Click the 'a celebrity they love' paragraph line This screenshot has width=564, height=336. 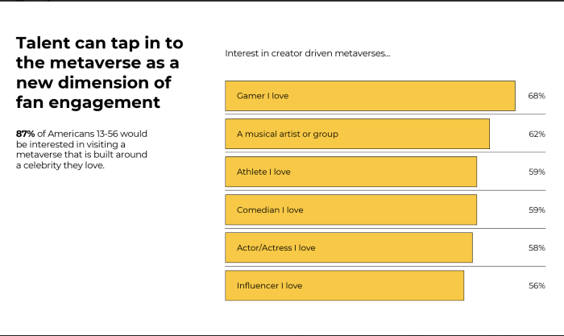click(60, 165)
